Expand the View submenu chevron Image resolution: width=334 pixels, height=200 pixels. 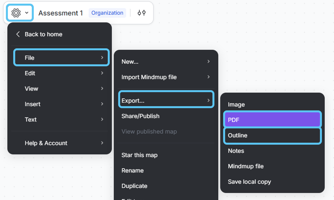pos(102,88)
